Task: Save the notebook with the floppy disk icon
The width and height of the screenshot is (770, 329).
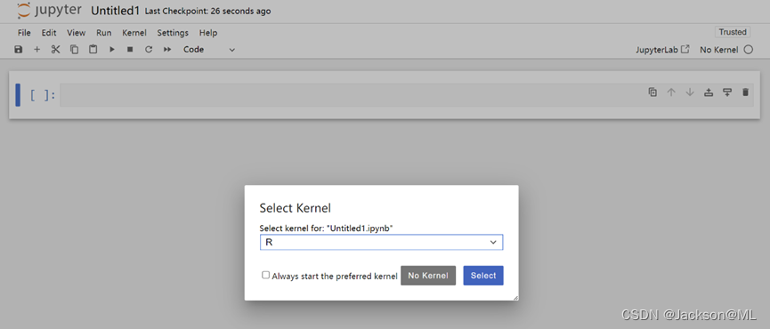Action: [18, 50]
